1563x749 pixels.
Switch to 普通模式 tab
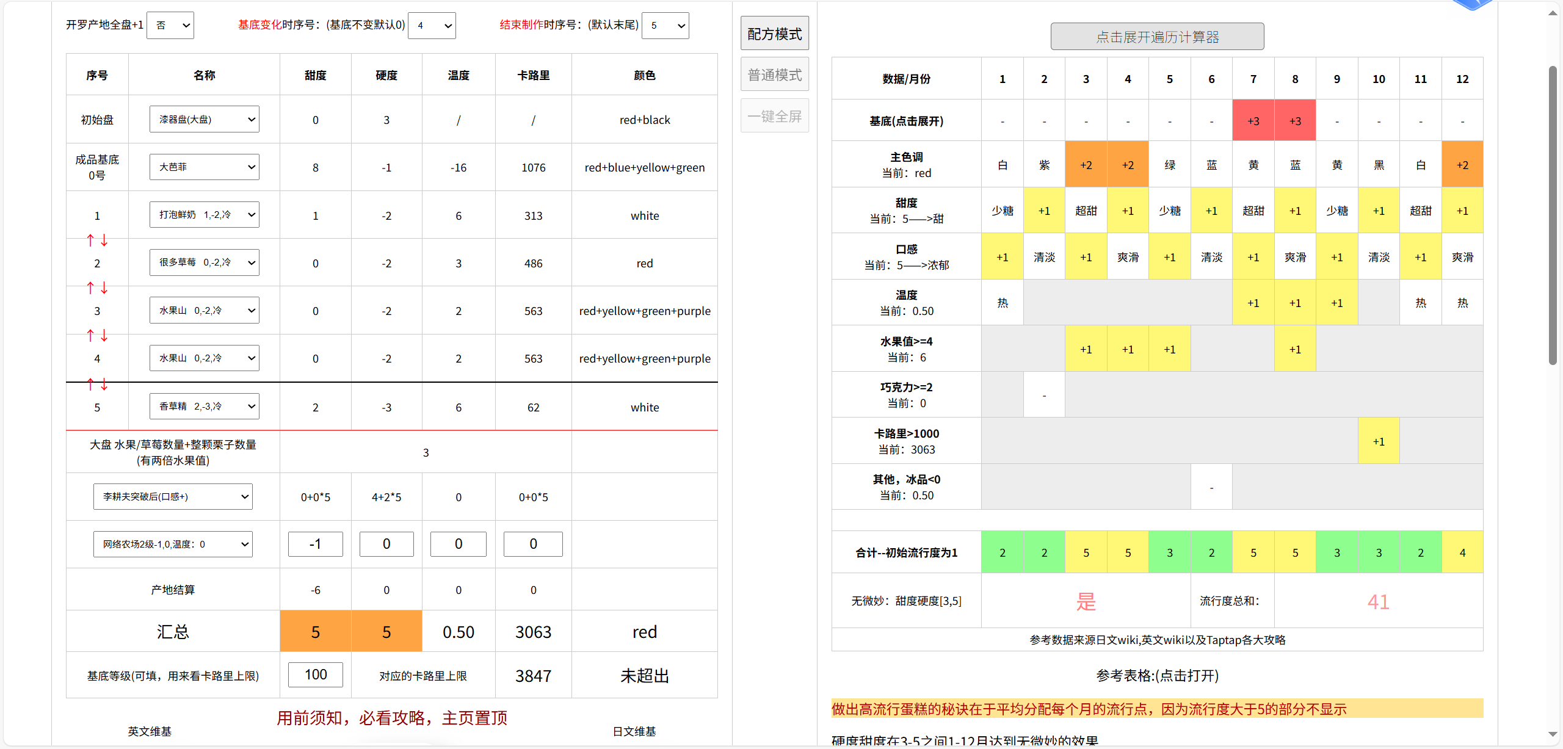(775, 74)
